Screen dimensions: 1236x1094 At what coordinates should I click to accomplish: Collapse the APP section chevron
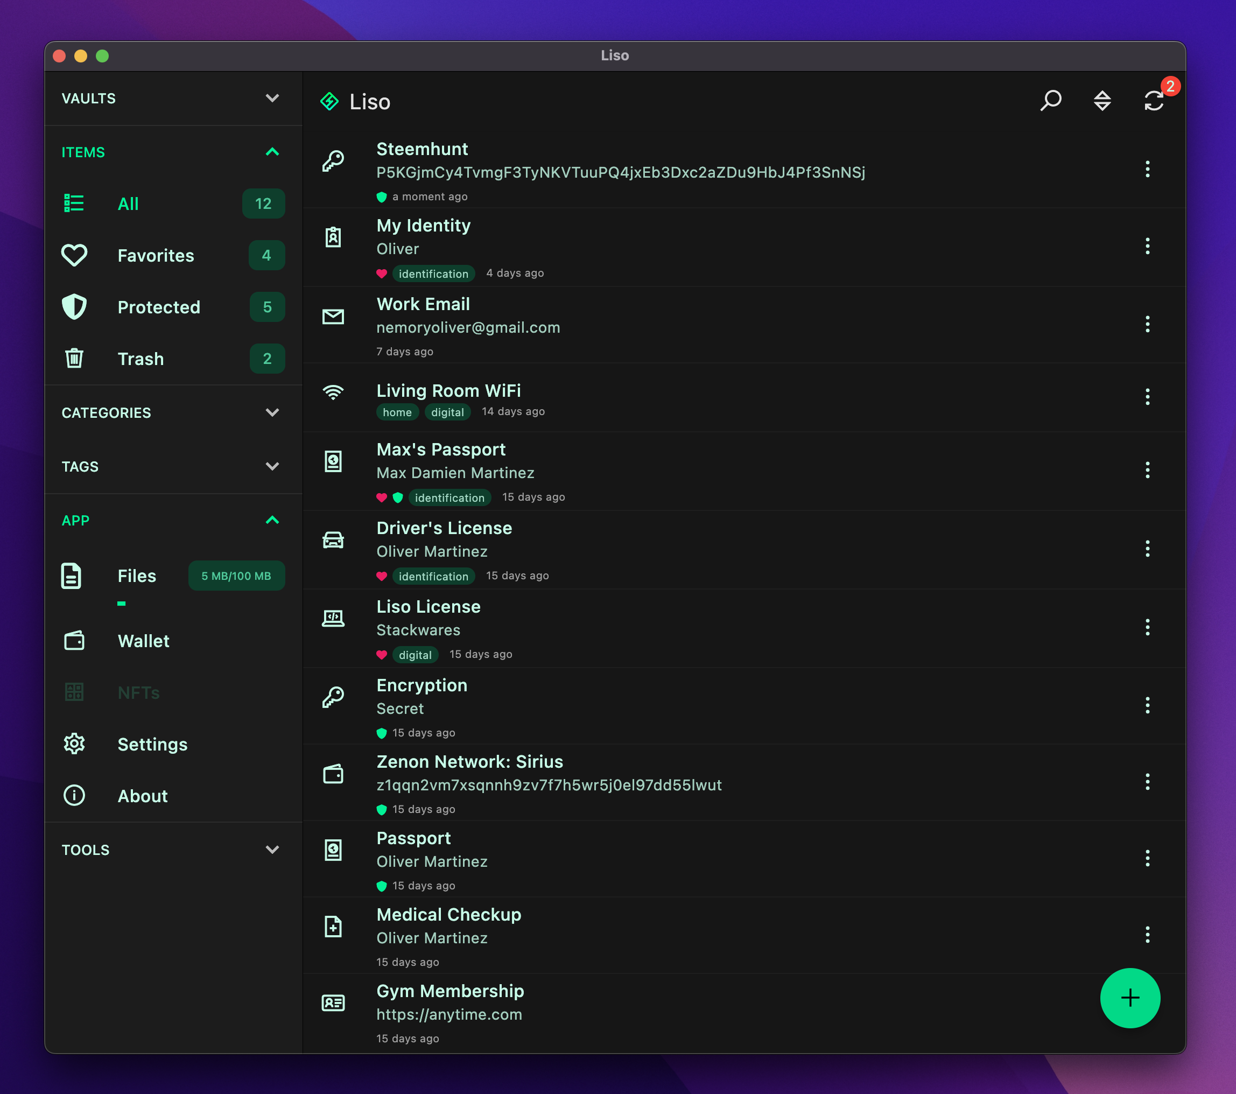273,520
